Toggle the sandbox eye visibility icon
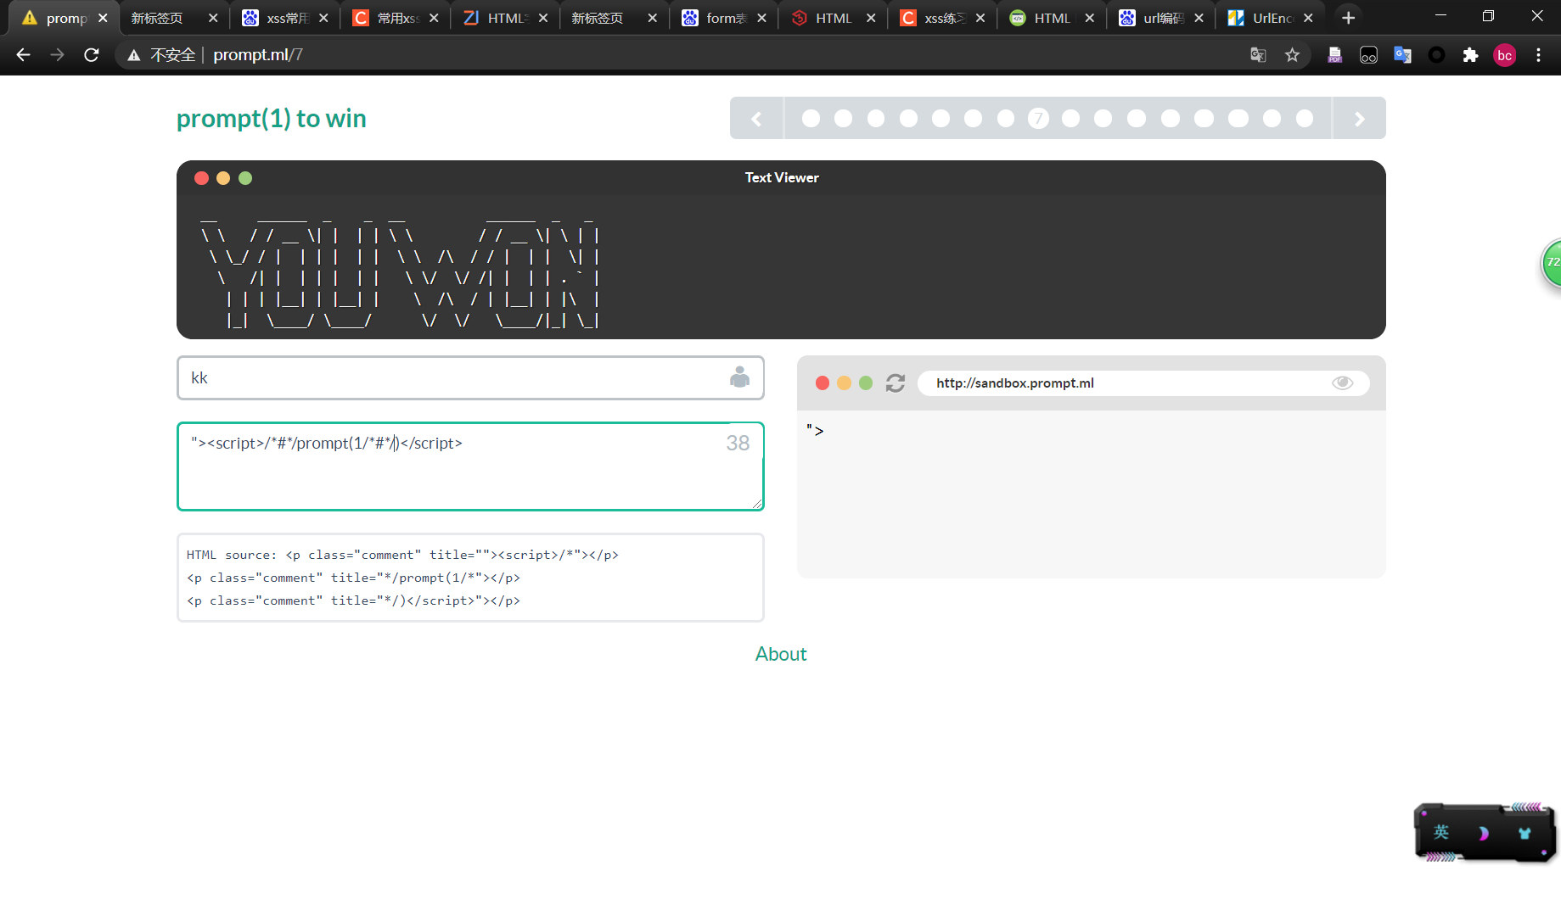 tap(1342, 383)
